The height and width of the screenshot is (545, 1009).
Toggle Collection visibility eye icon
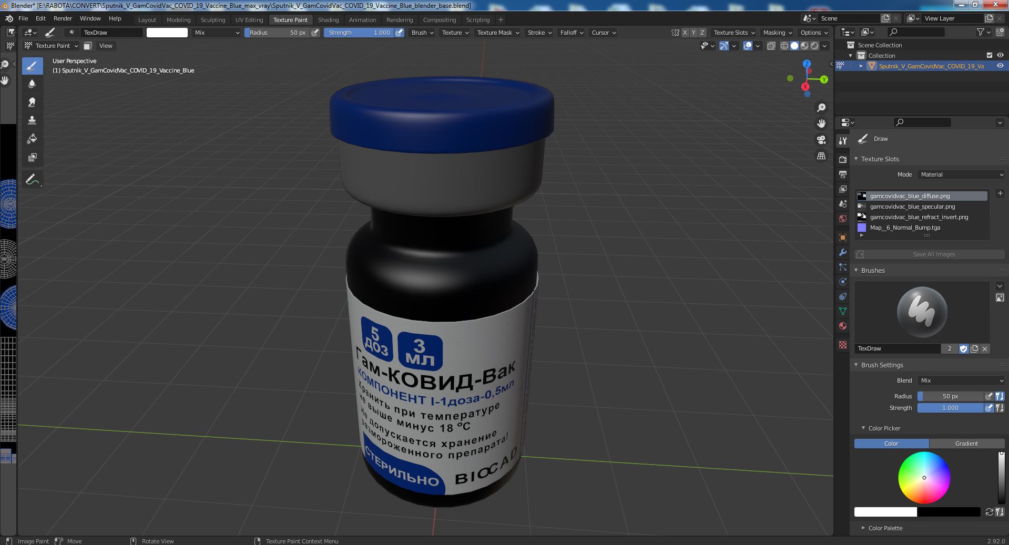1000,55
